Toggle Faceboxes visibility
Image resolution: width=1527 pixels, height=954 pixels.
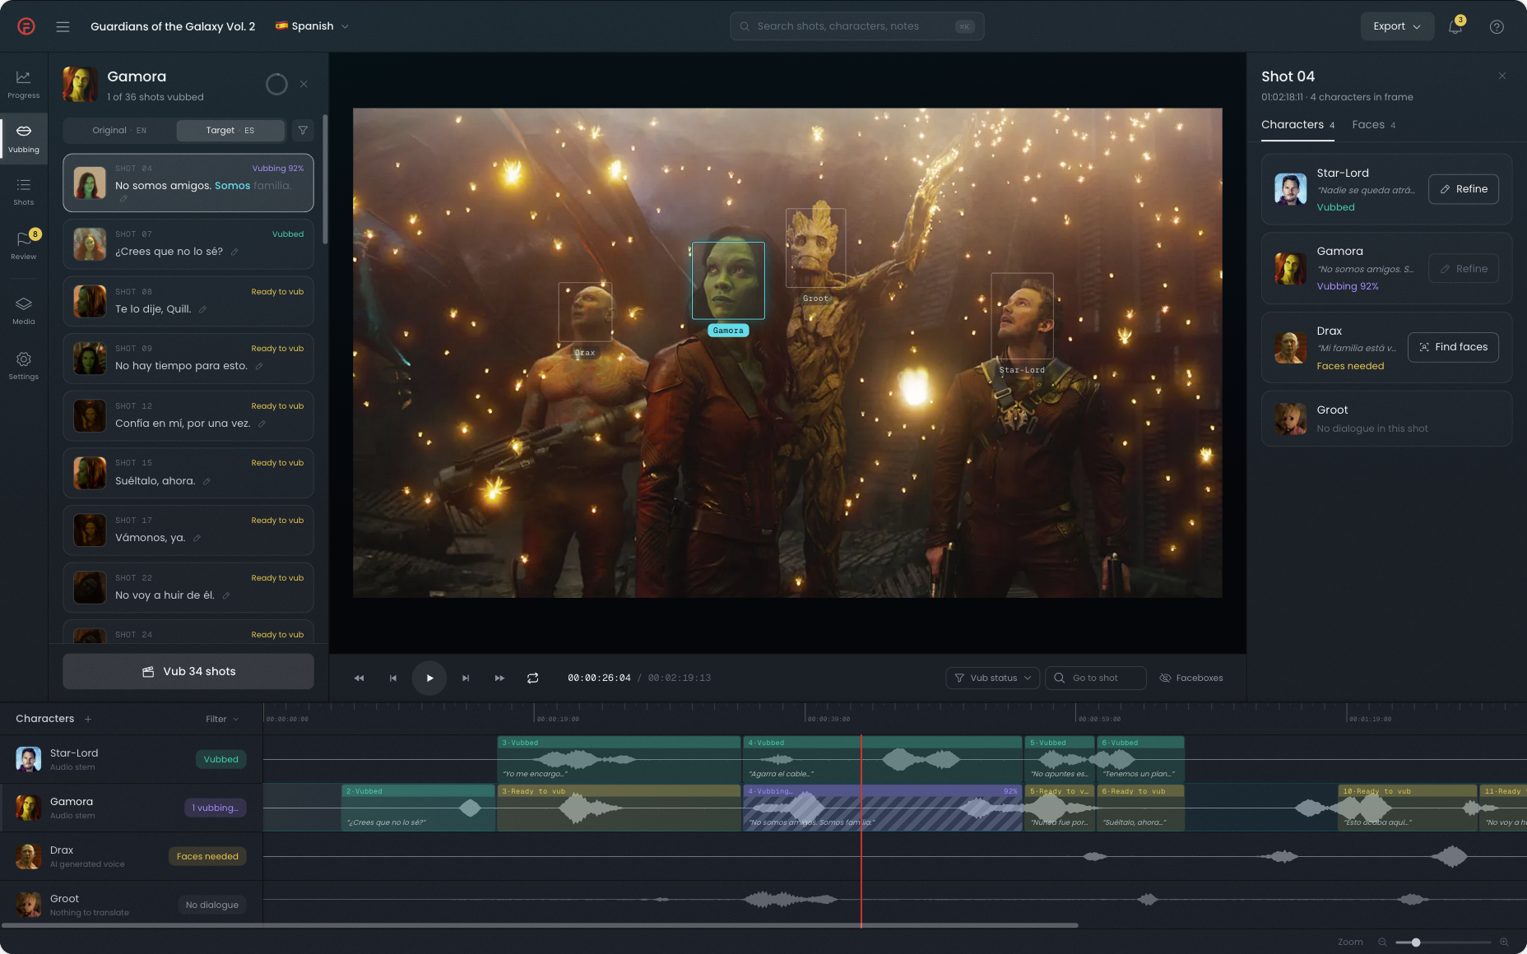point(1191,678)
